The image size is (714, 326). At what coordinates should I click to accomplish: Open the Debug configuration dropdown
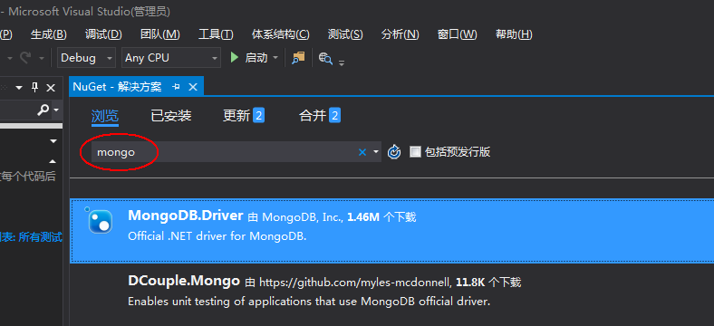click(x=86, y=58)
